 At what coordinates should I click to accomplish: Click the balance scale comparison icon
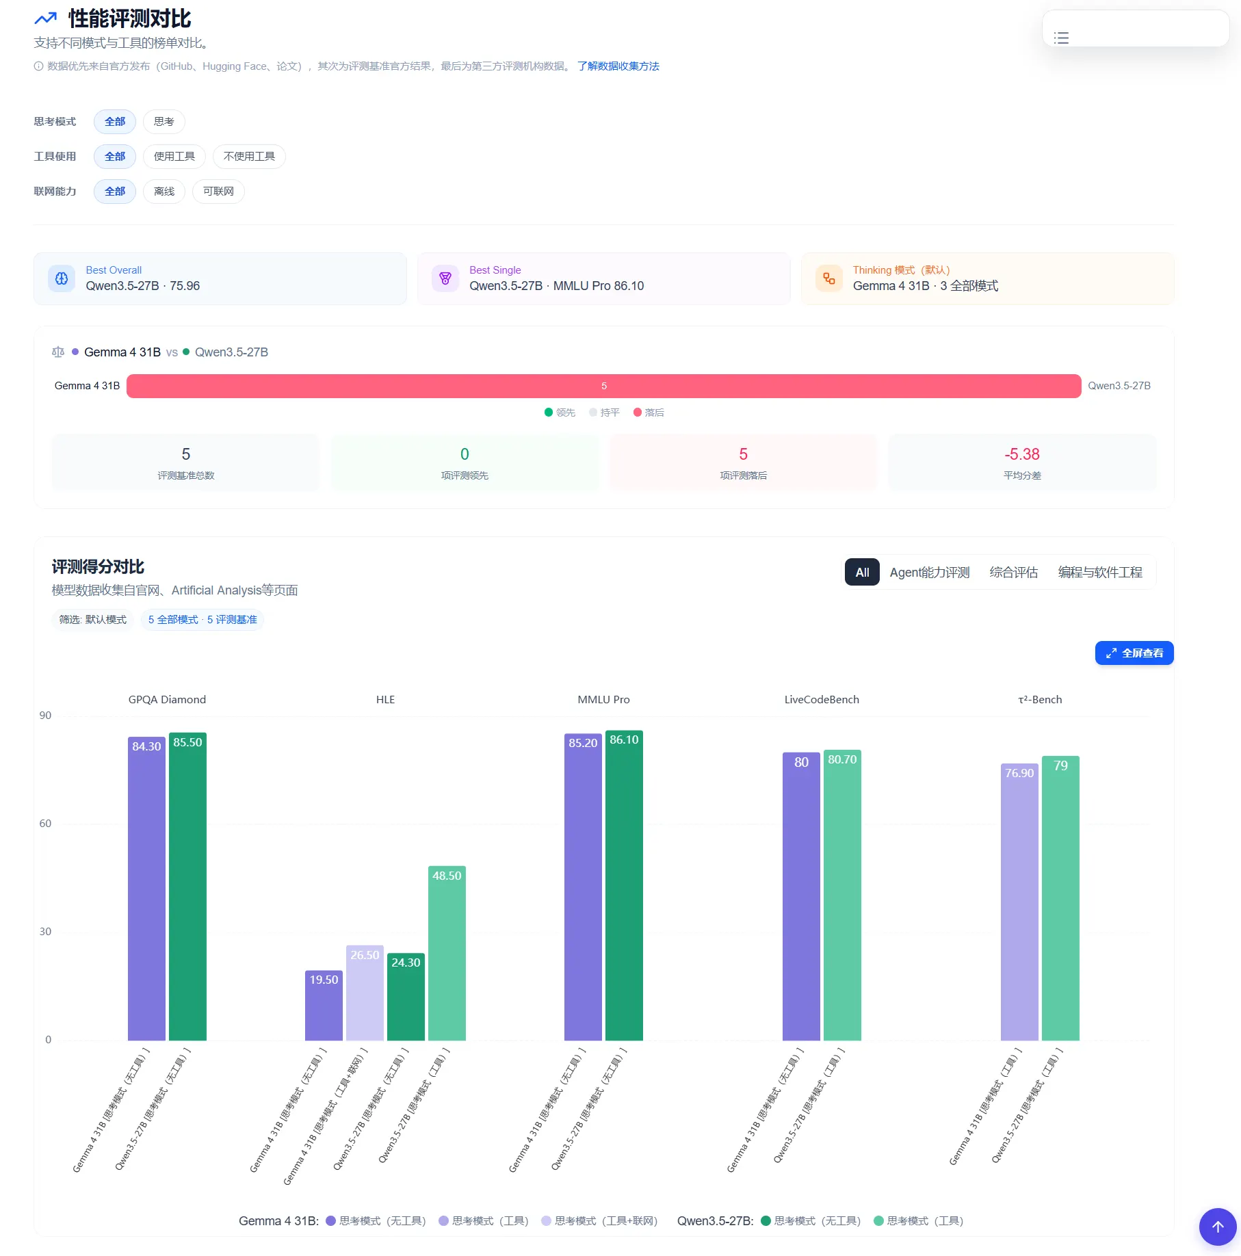click(x=58, y=352)
